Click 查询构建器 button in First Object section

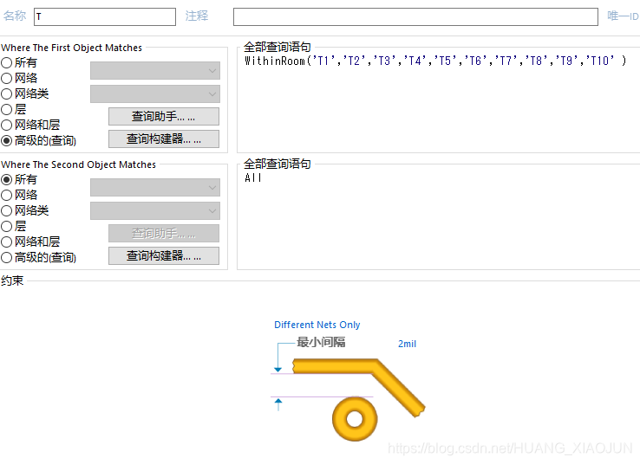164,139
